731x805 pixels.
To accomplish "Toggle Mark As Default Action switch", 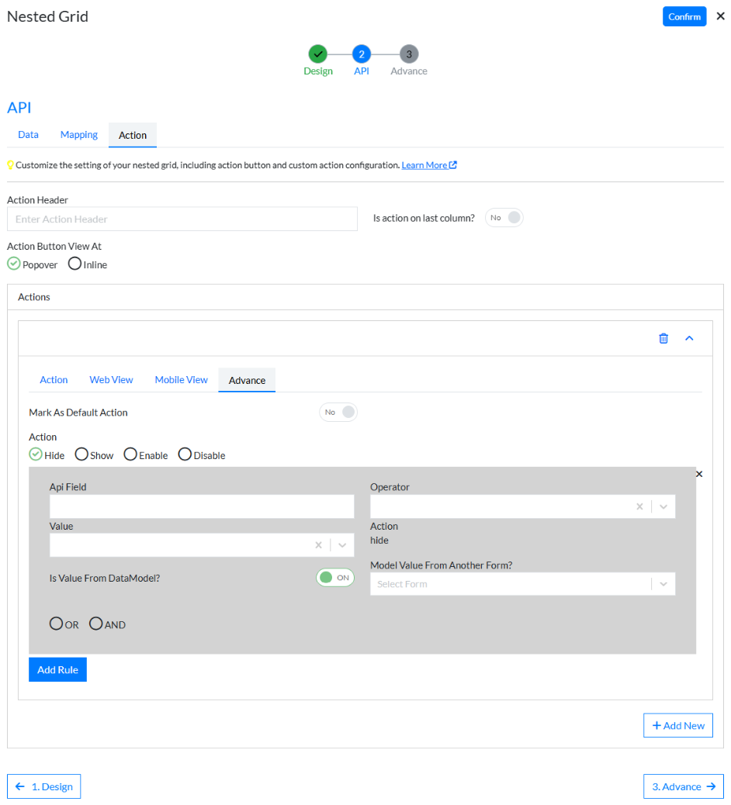I will 338,413.
